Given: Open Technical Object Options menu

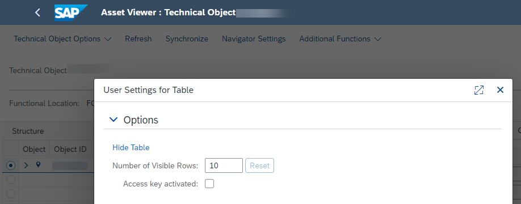Looking at the screenshot, I should click(62, 39).
